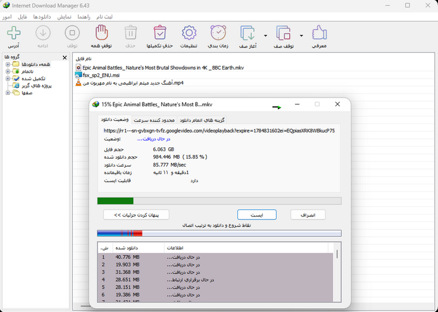Viewport: 438px width, 312px height.
Task: Open the Start Queue dropdown arrow
Action: 265,35
